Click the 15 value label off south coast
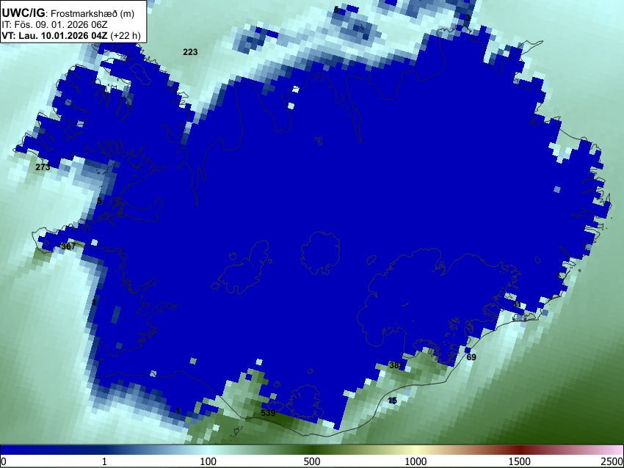 (393, 401)
